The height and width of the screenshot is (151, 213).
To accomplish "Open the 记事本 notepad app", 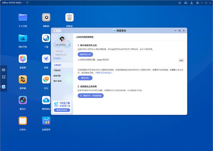I will [x=23, y=121].
